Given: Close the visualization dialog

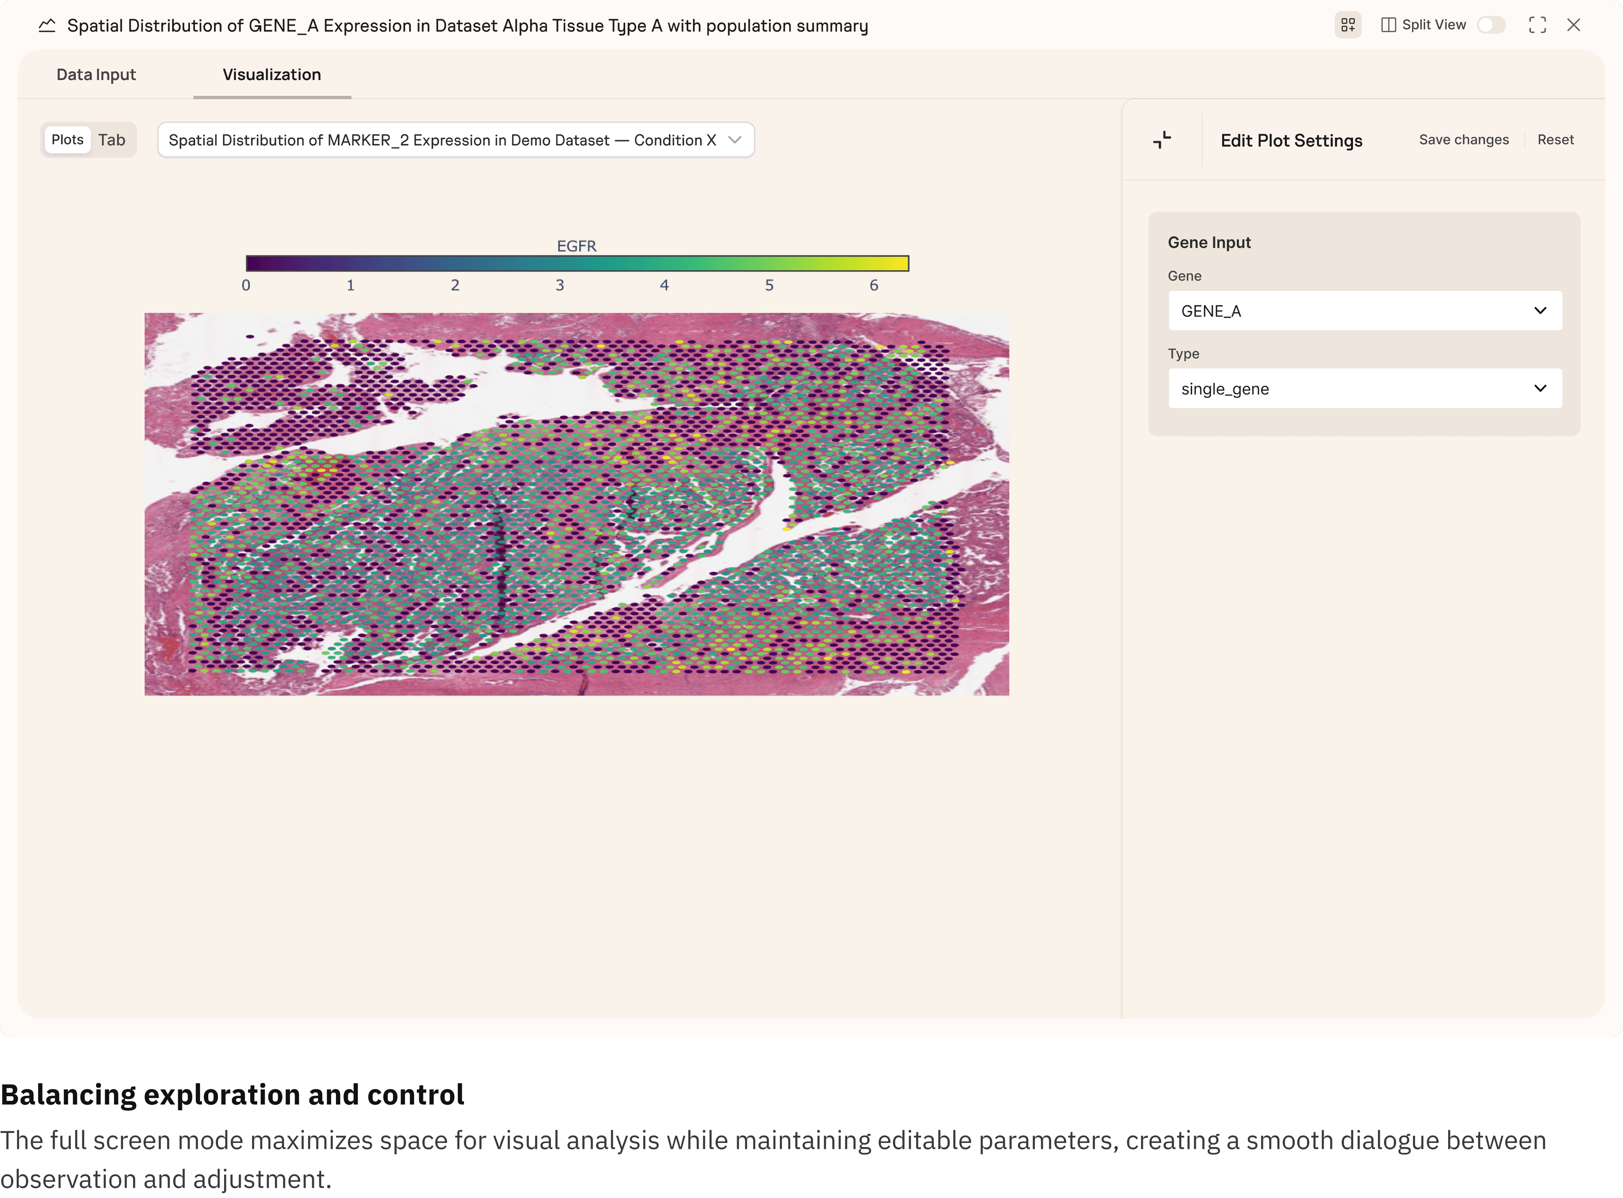Looking at the screenshot, I should pos(1573,25).
